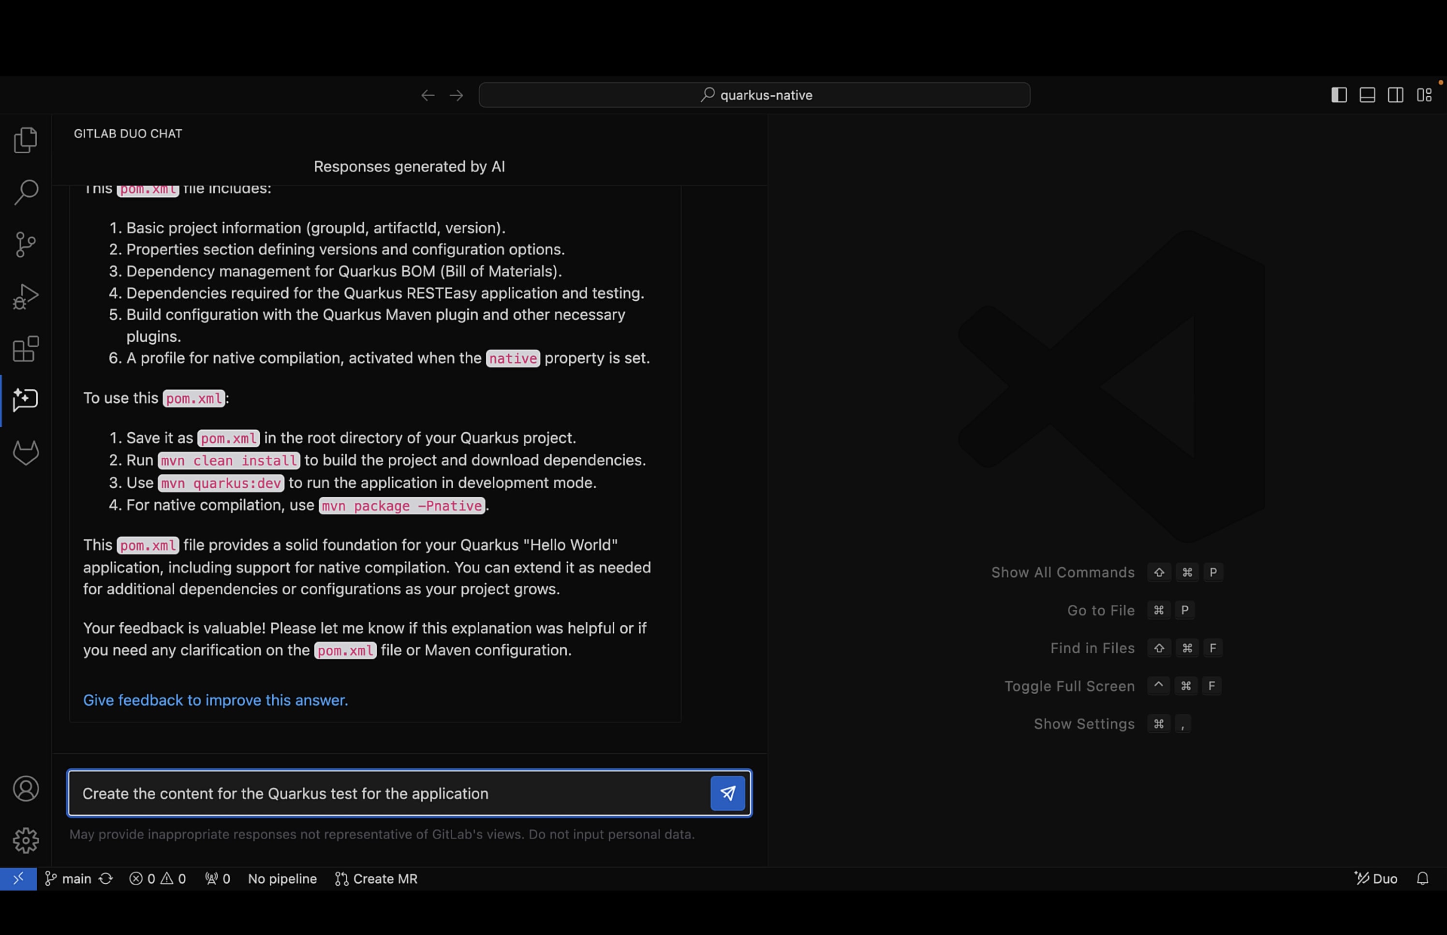Open the Search view in activity bar

[x=26, y=192]
